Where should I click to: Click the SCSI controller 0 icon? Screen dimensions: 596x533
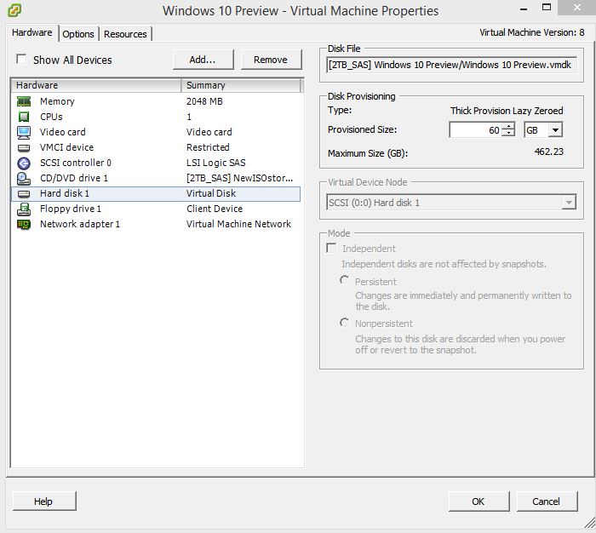coord(24,163)
